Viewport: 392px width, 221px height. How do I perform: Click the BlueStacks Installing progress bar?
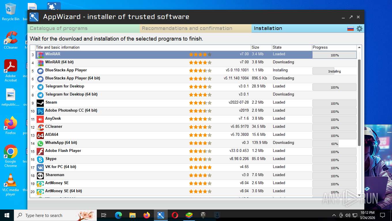click(x=335, y=71)
